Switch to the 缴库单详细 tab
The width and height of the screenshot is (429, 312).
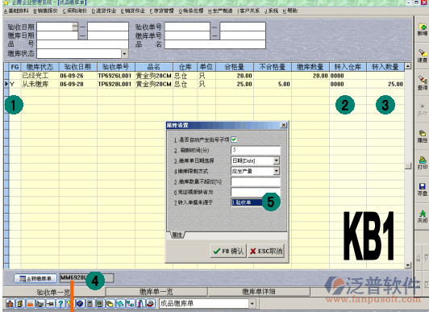[259, 292]
